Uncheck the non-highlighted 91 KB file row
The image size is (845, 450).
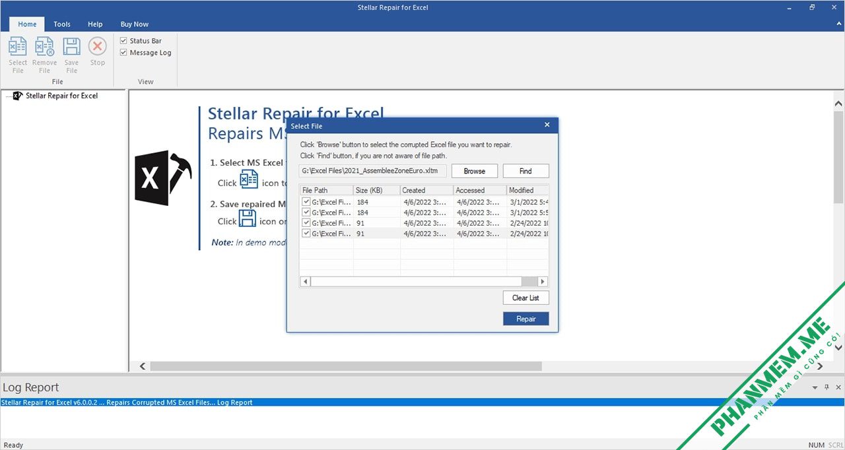click(x=306, y=223)
